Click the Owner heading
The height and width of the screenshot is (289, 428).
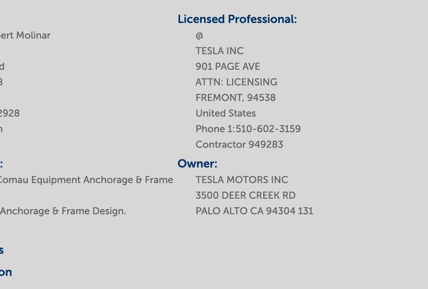[197, 163]
